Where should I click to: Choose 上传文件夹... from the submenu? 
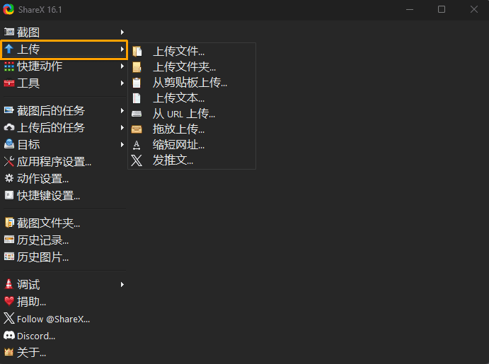click(192, 67)
